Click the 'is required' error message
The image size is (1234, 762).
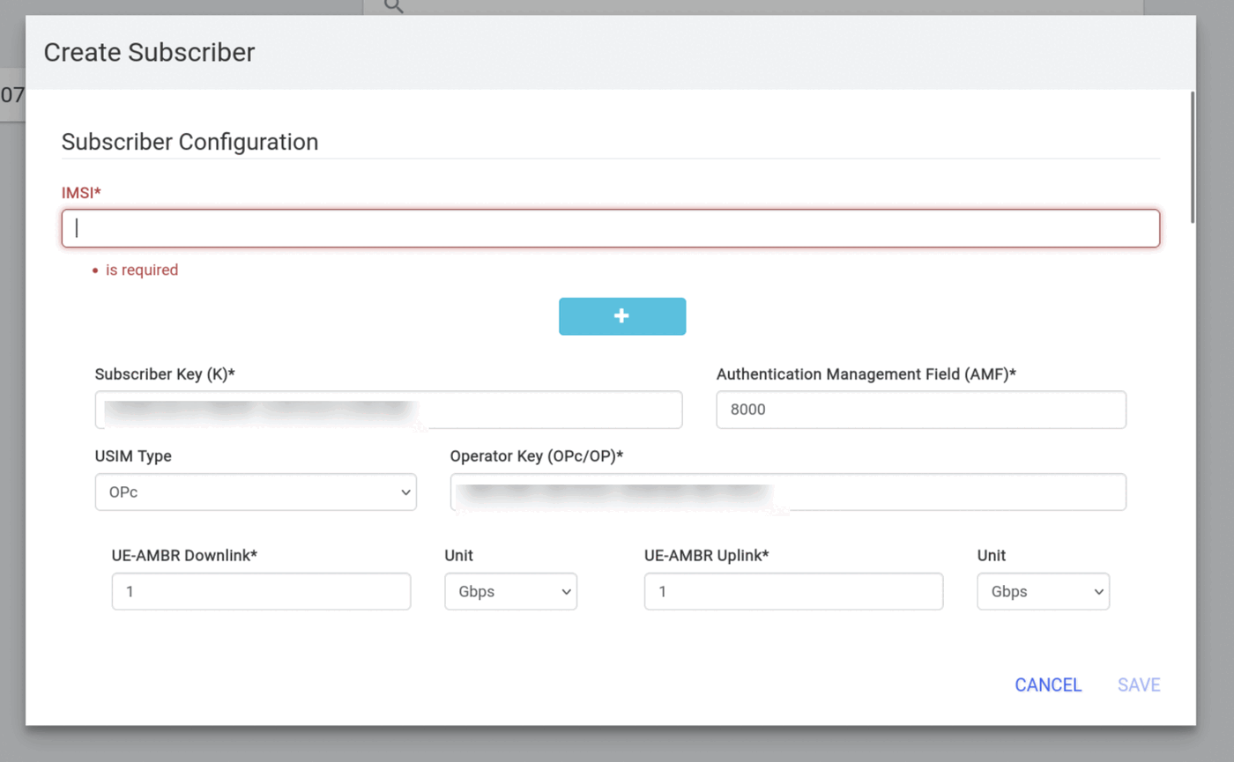tap(142, 270)
